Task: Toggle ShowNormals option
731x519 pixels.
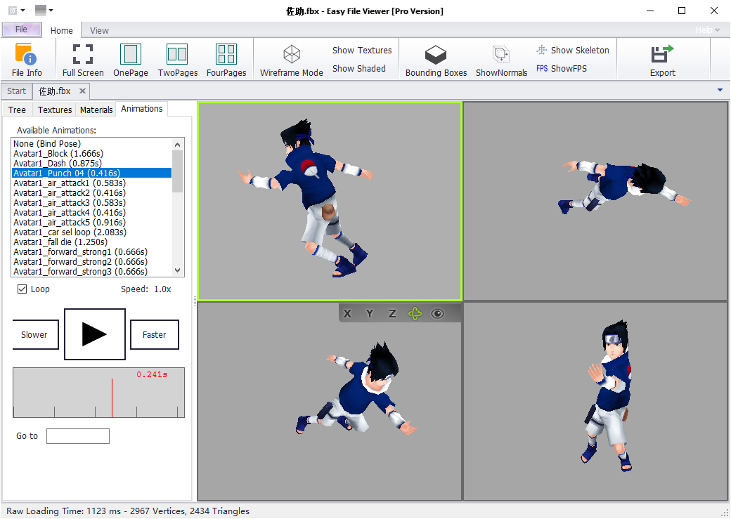Action: click(x=501, y=60)
